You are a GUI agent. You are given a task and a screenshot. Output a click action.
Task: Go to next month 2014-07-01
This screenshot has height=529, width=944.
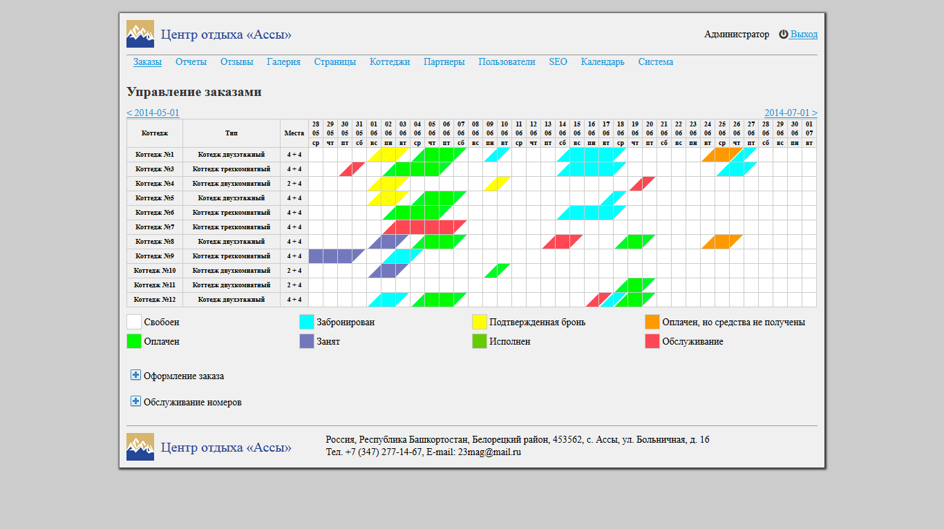pos(791,113)
